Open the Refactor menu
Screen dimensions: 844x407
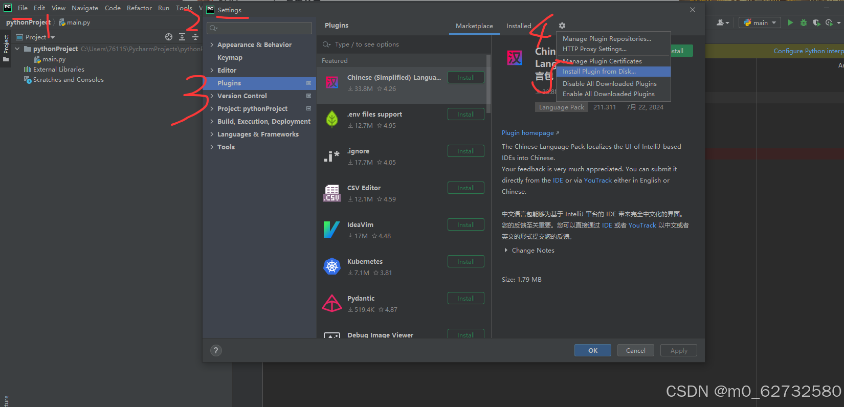click(139, 8)
